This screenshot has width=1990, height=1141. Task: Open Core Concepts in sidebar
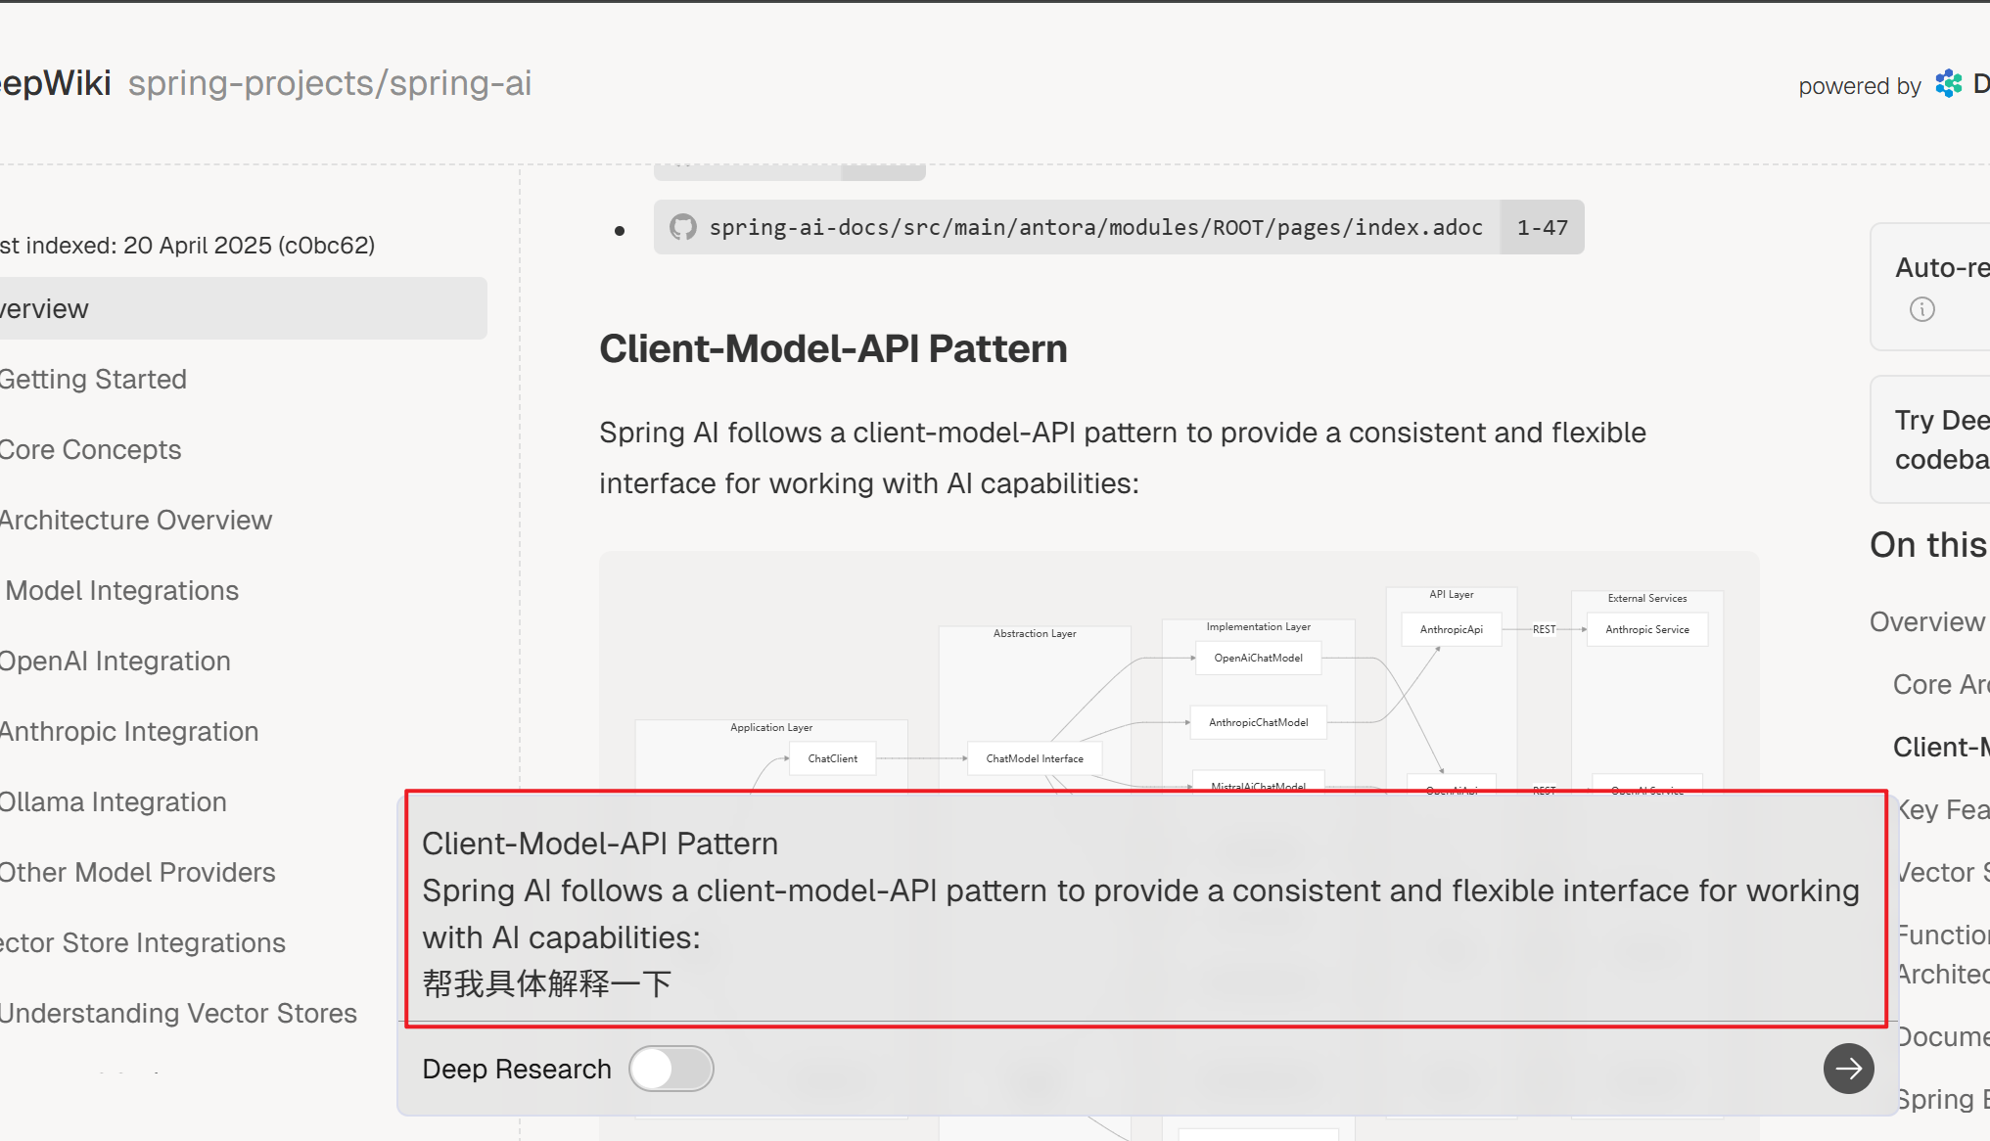click(x=90, y=450)
